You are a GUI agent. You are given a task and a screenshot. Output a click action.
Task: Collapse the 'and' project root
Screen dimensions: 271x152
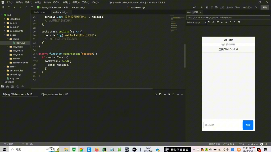[2, 15]
